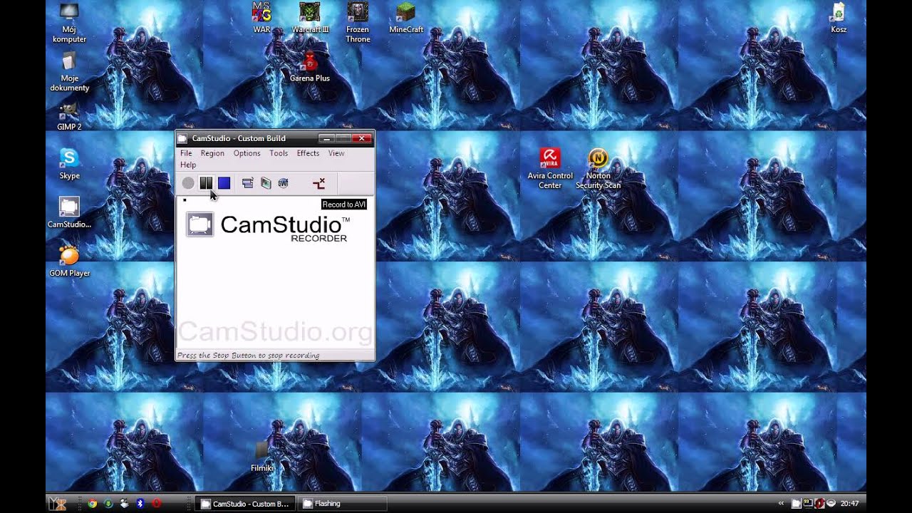Click the CamStudio Recorder logo banner
Viewport: 912px width, 513px height.
click(268, 227)
